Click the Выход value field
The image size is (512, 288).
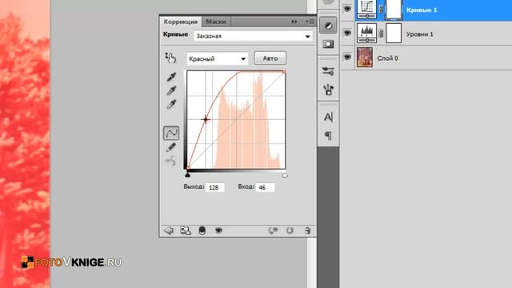click(x=215, y=187)
